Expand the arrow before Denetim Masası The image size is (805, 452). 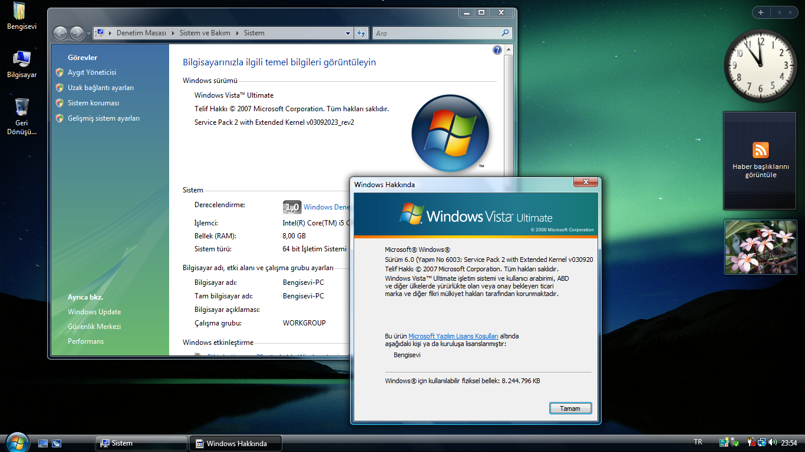[x=110, y=33]
